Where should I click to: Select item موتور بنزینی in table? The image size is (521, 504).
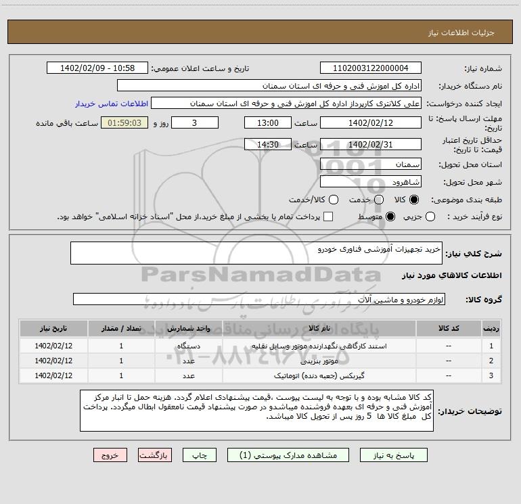pyautogui.click(x=319, y=361)
